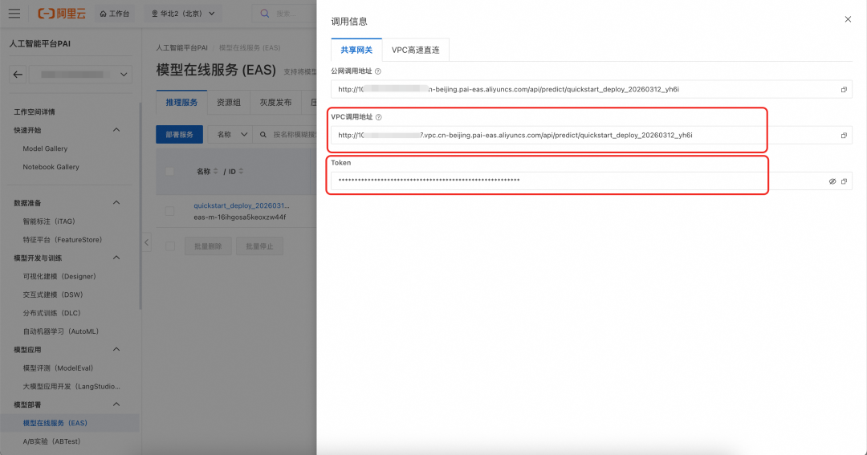Viewport: 867px width, 455px height.
Task: Tick the checkbox for quickstart_deploy row
Action: [x=169, y=211]
